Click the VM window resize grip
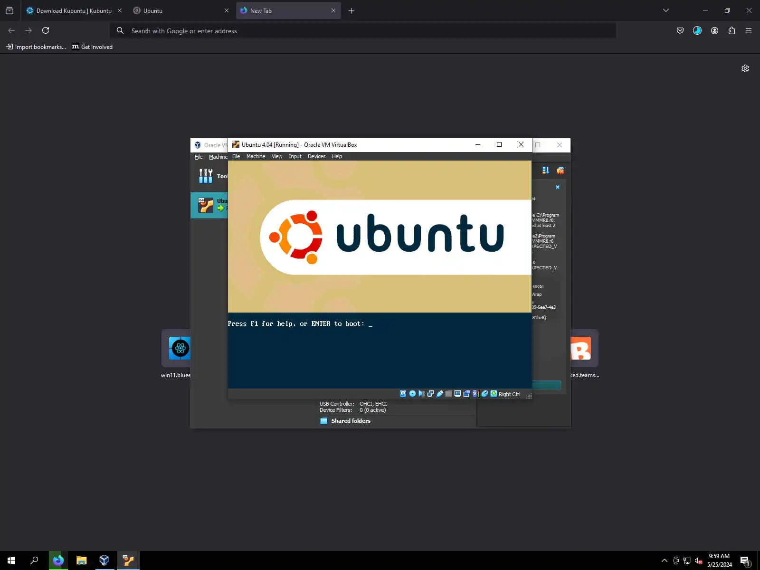Image resolution: width=760 pixels, height=570 pixels. pyautogui.click(x=528, y=395)
